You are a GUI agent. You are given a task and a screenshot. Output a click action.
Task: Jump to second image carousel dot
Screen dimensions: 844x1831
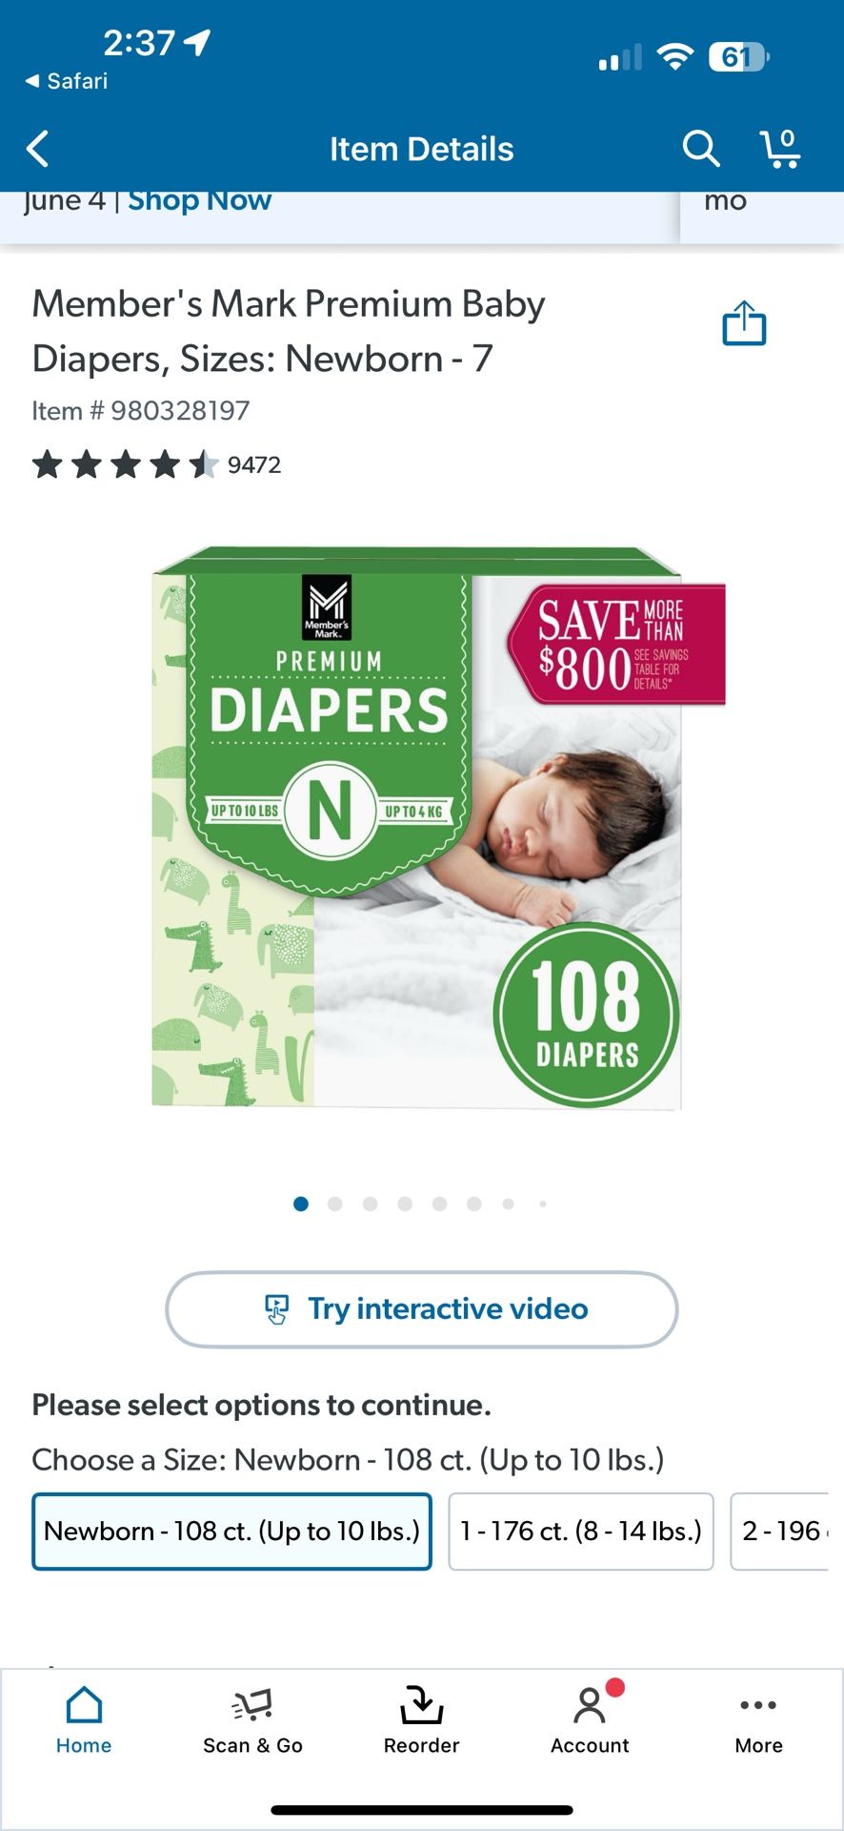click(335, 1204)
